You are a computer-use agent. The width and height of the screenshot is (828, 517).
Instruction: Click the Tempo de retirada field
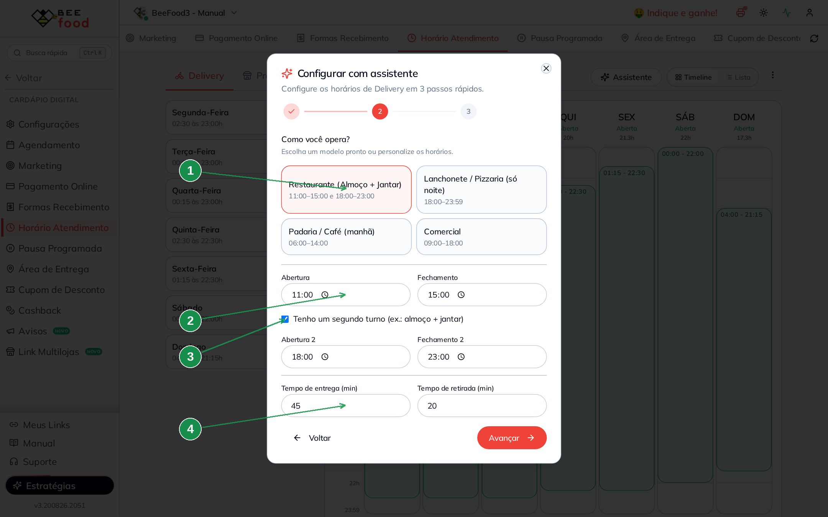(x=482, y=406)
